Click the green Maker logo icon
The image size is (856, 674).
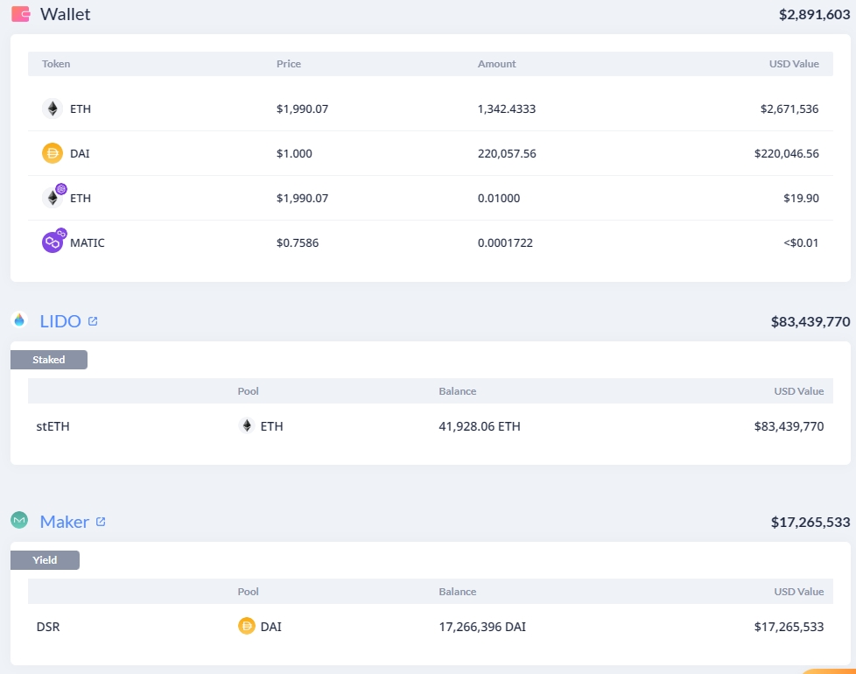pos(19,520)
